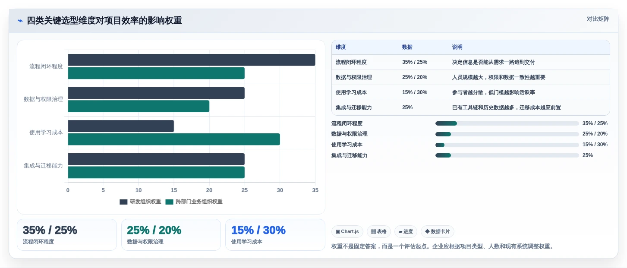Click the chart axis label 数据与权限治理
This screenshot has width=627, height=268.
pyautogui.click(x=43, y=99)
